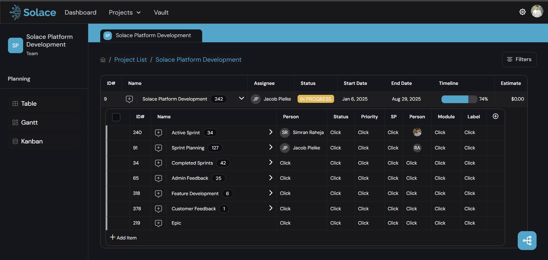
Task: Open the user profile avatar
Action: coord(537,12)
